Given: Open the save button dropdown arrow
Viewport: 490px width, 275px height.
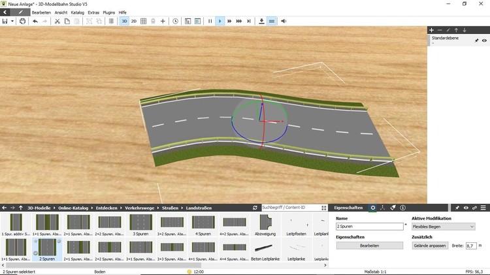Looking at the screenshot, I should pos(13,21).
